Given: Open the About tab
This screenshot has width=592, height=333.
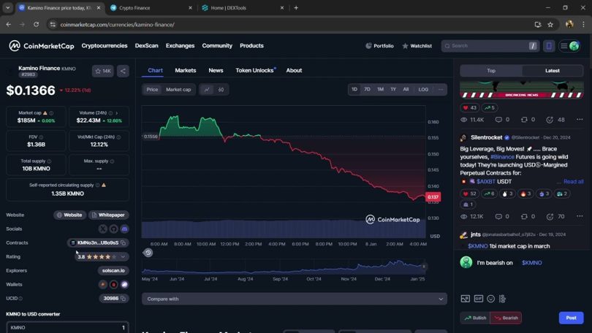Looking at the screenshot, I should 294,71.
